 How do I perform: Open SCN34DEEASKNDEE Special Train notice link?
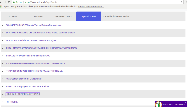pyautogui.click(x=34, y=25)
